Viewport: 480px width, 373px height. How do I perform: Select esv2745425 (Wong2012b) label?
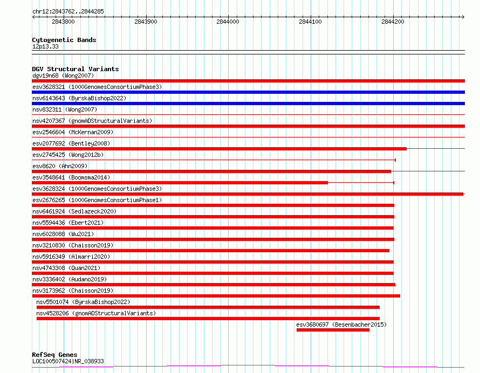point(68,155)
